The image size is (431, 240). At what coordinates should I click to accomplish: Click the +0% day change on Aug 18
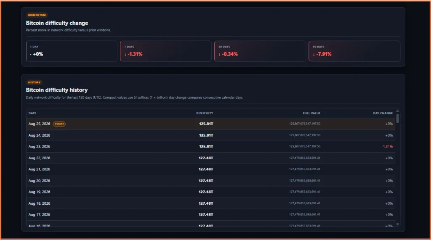click(389, 203)
